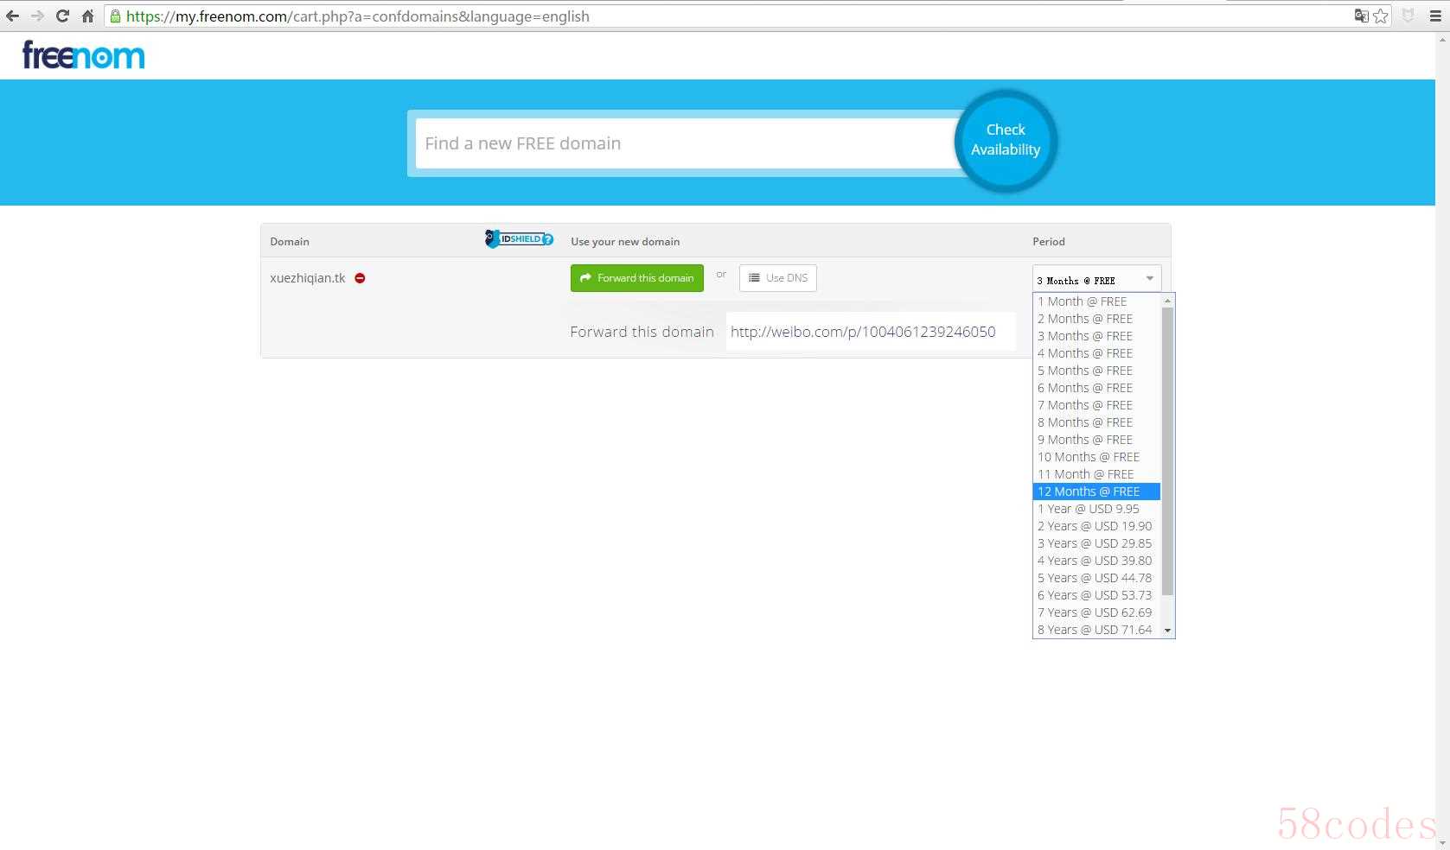Click the browser back arrow
The image size is (1450, 850).
(x=12, y=16)
